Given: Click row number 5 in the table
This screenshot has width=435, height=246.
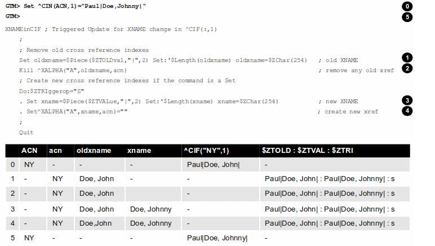Looking at the screenshot, I should 13,238.
